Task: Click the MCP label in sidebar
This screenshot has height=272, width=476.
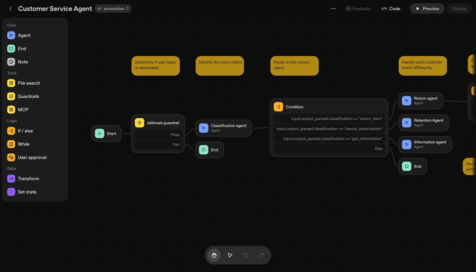Action: pos(23,110)
